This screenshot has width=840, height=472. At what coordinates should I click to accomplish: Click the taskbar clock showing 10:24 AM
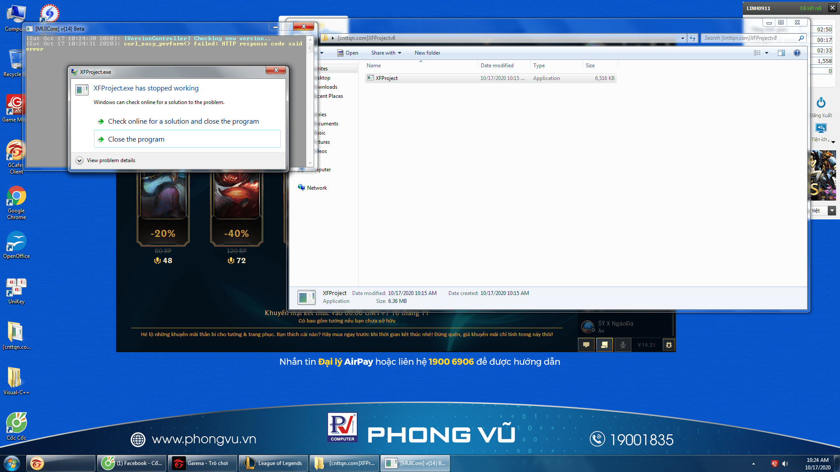click(818, 463)
